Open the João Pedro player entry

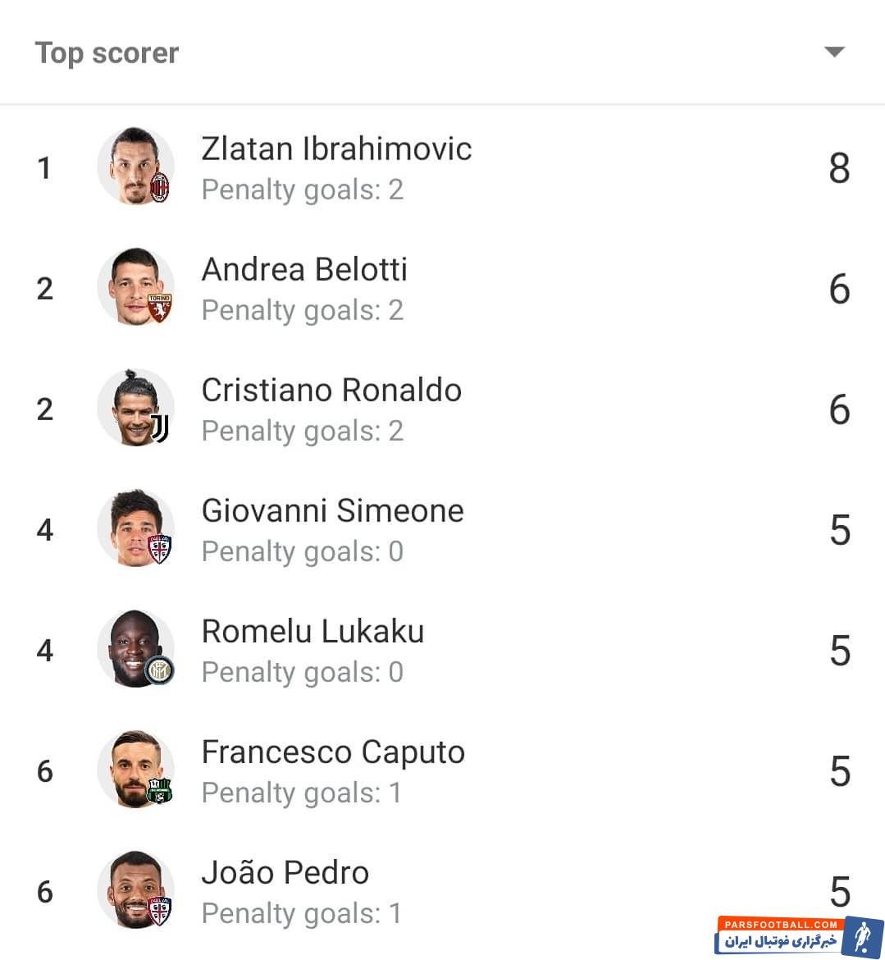tap(443, 891)
